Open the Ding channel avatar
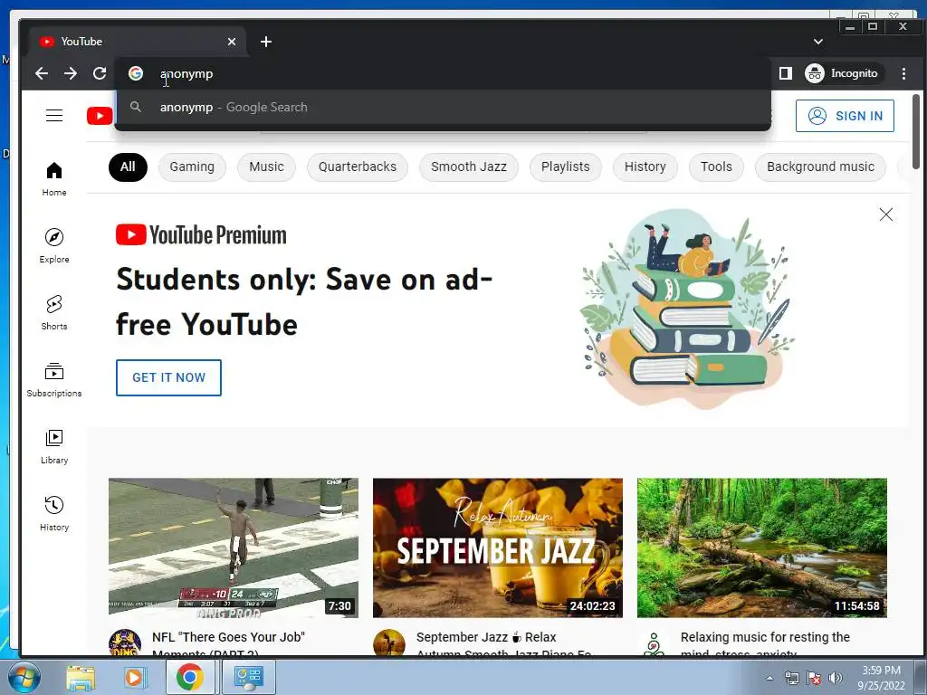The height and width of the screenshot is (695, 927). 125,643
